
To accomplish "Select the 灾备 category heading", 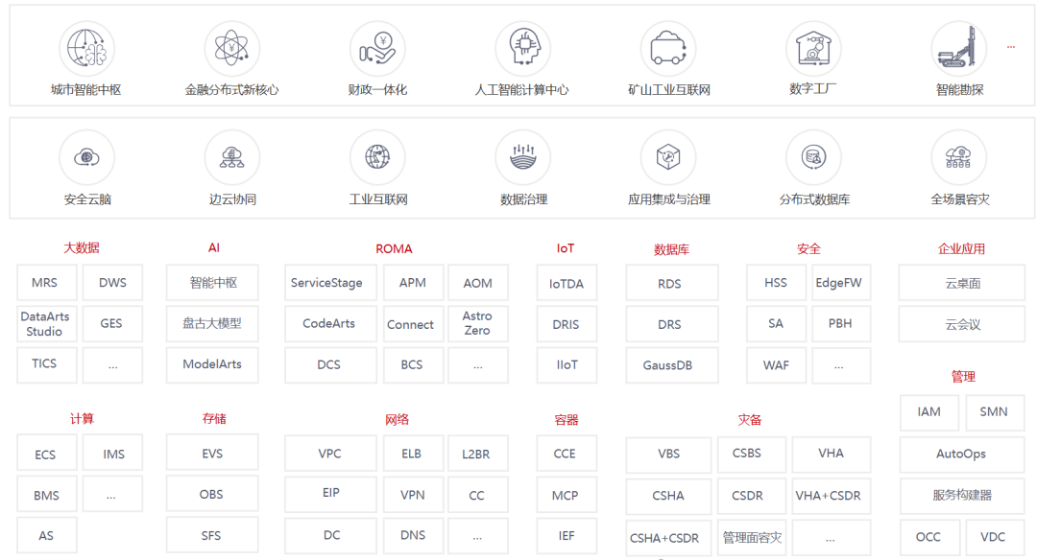I will point(749,419).
